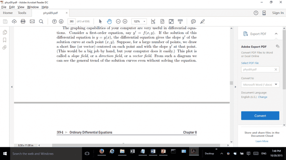Screen dimensions: 286x160
Task: Select the Selection arrow tool
Action: point(100,21)
